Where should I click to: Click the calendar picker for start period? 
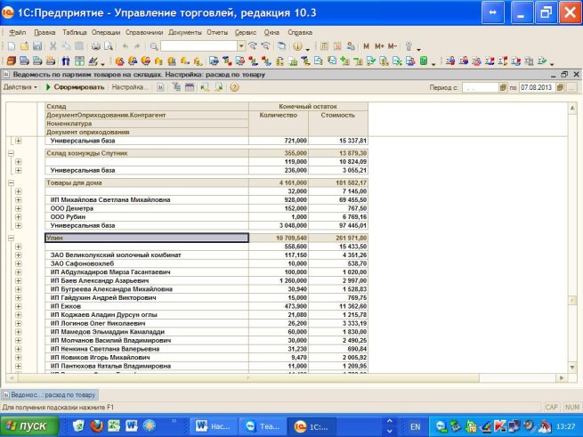503,87
